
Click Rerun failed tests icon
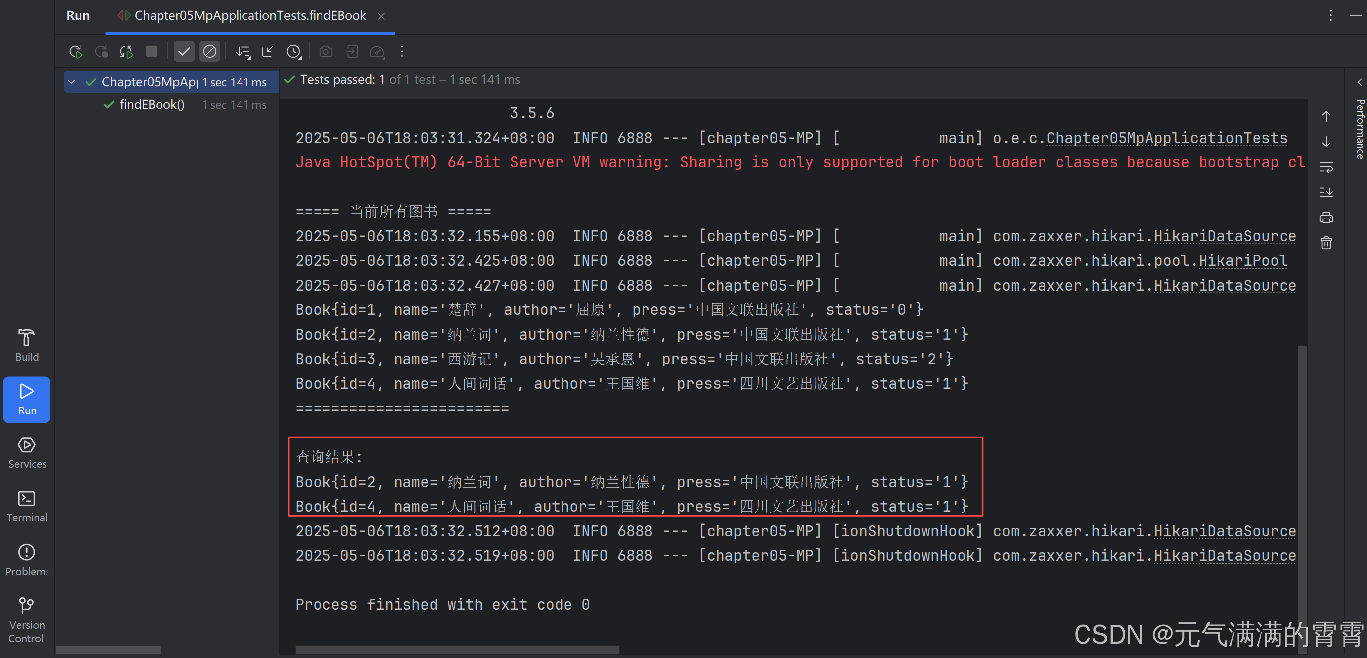click(x=101, y=52)
